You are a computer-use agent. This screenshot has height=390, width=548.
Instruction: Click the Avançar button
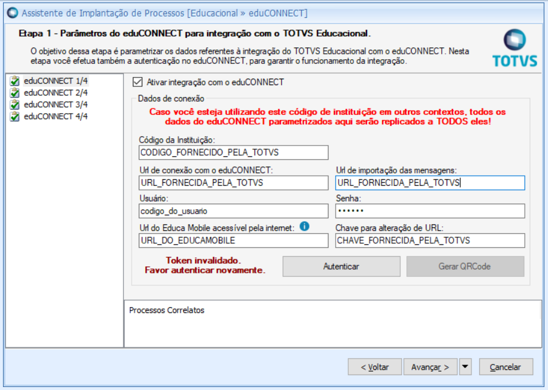430,367
